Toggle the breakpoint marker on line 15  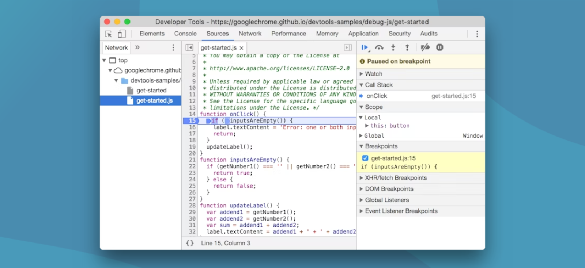(x=191, y=121)
